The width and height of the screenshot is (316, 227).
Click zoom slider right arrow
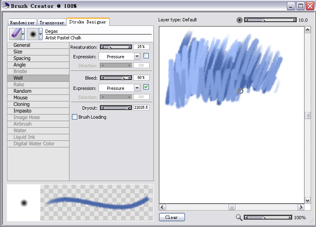pos(290,217)
